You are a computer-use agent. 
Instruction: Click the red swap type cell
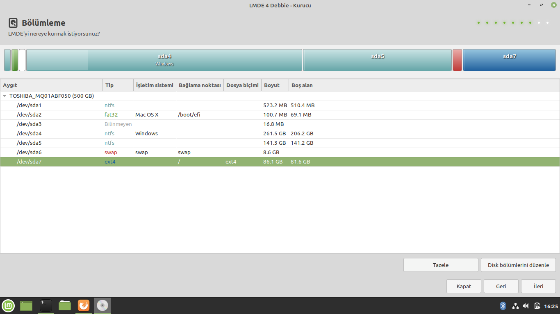111,153
